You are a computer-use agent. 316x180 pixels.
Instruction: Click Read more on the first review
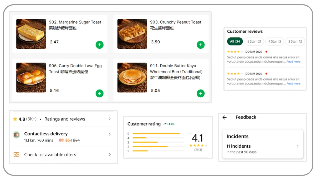pos(293,62)
